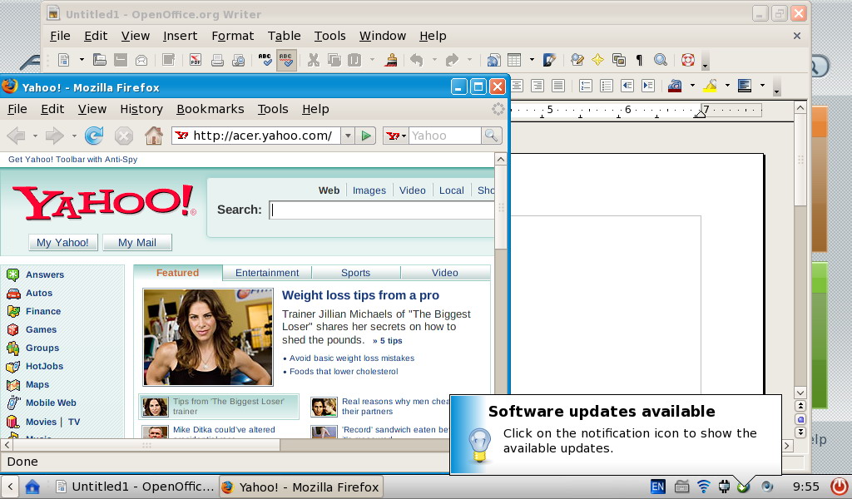Open the New document type dropdown arrow
The image size is (852, 499).
[82, 60]
